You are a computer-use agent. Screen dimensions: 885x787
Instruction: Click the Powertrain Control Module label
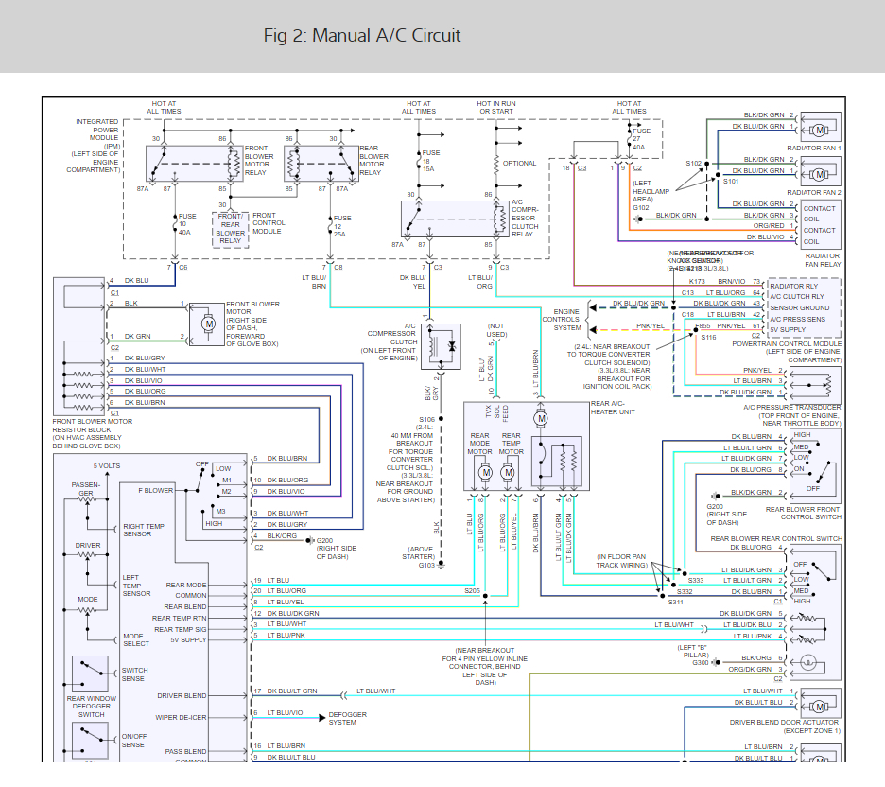[x=787, y=351]
